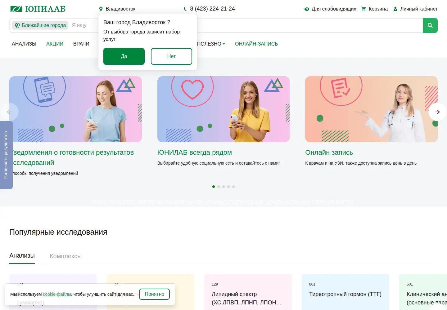Confirm the city with Да button
This screenshot has height=310, width=447.
(124, 56)
